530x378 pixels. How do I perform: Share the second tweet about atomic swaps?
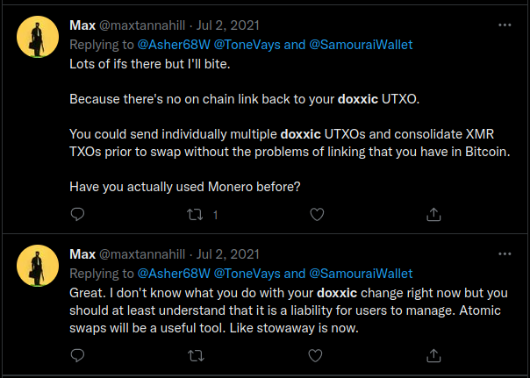(x=433, y=355)
